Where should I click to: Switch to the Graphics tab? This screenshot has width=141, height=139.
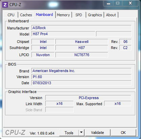95,15
